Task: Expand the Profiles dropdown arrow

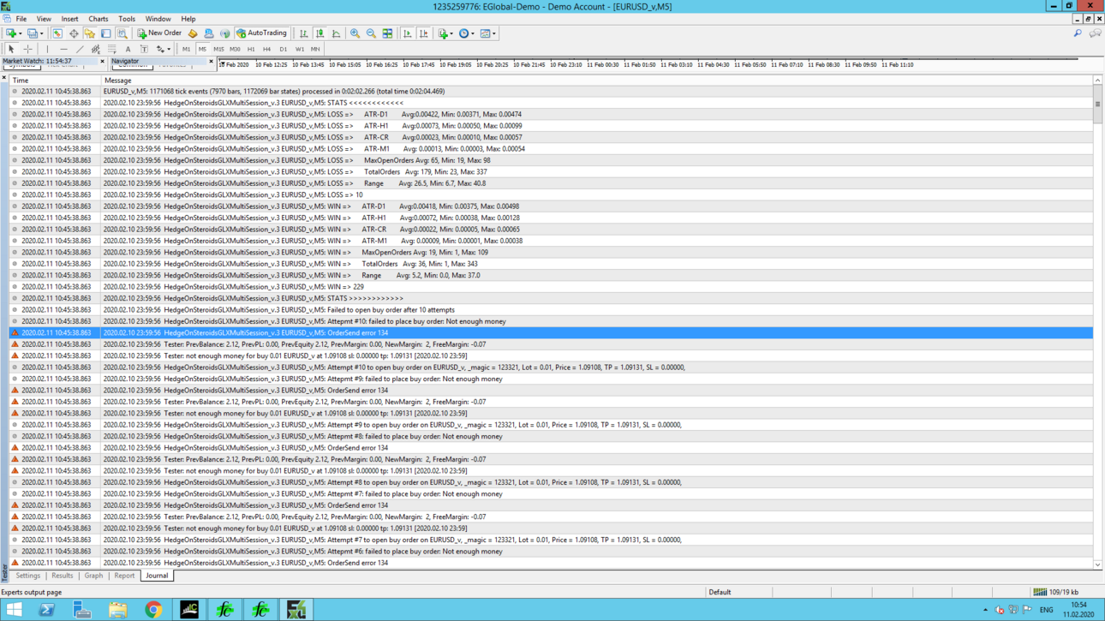Action: (41, 33)
